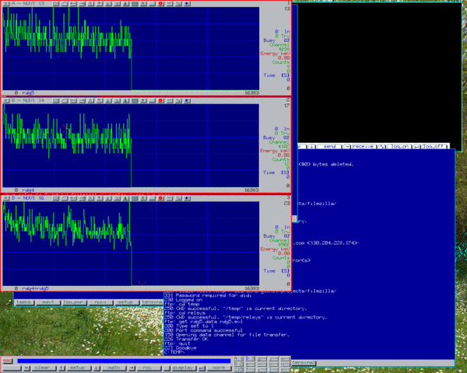
Task: Click log_on in the terminal window
Action: click(x=399, y=146)
